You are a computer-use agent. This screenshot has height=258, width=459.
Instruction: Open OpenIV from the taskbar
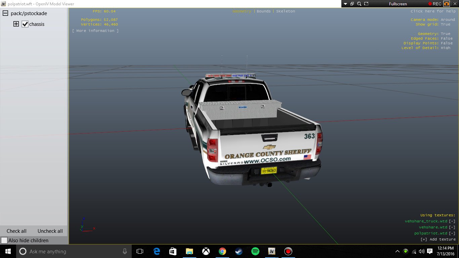tap(272, 251)
